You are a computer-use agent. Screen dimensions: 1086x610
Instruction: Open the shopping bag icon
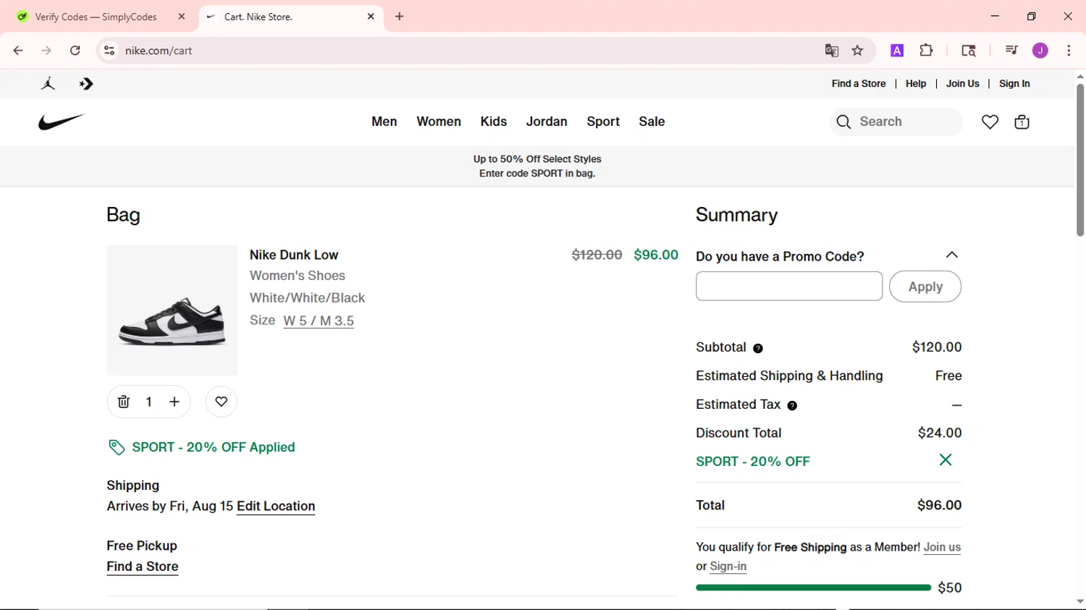(x=1022, y=122)
